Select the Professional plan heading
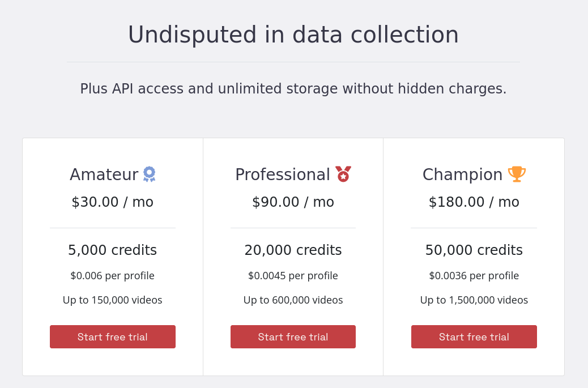The width and height of the screenshot is (588, 388). click(282, 174)
